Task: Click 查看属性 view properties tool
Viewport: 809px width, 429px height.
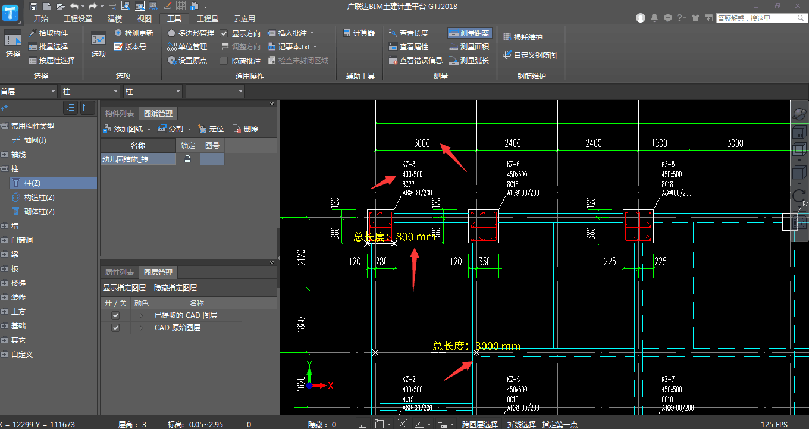Action: pos(408,46)
